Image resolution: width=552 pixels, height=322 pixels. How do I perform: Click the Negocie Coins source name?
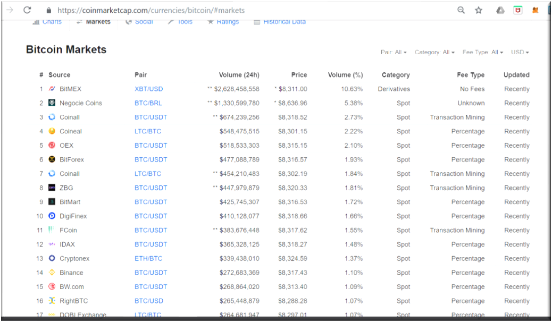[81, 103]
